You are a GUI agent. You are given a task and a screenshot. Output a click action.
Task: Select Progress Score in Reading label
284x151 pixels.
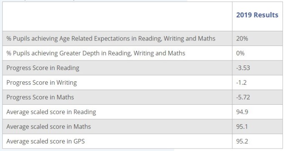(43, 68)
